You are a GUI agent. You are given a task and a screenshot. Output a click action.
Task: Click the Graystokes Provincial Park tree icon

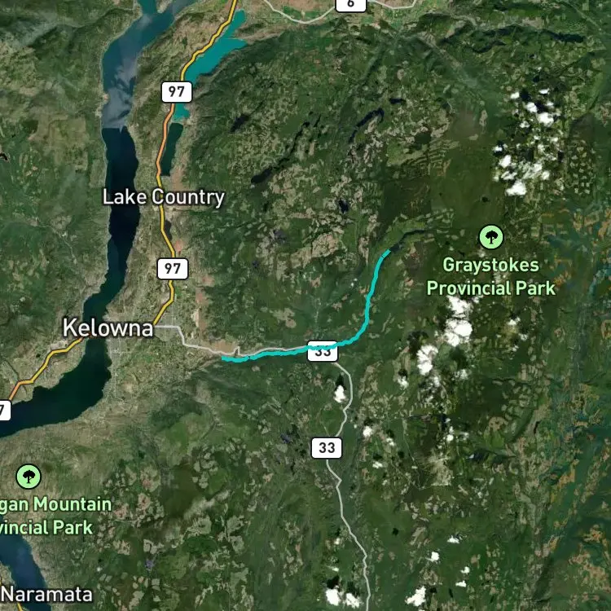(x=491, y=237)
